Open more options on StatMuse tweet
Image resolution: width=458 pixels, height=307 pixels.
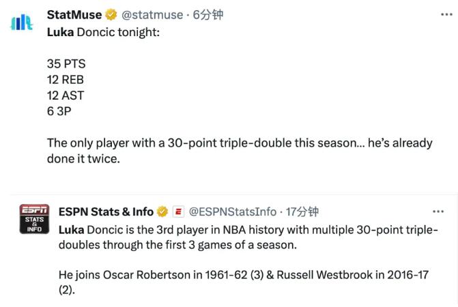pyautogui.click(x=446, y=14)
